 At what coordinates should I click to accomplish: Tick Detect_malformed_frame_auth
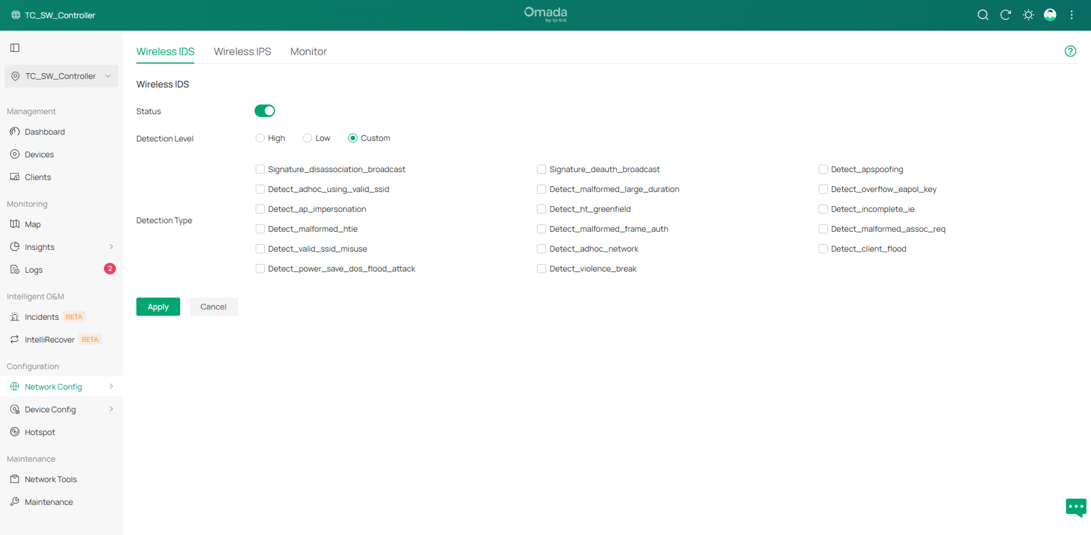pos(541,229)
